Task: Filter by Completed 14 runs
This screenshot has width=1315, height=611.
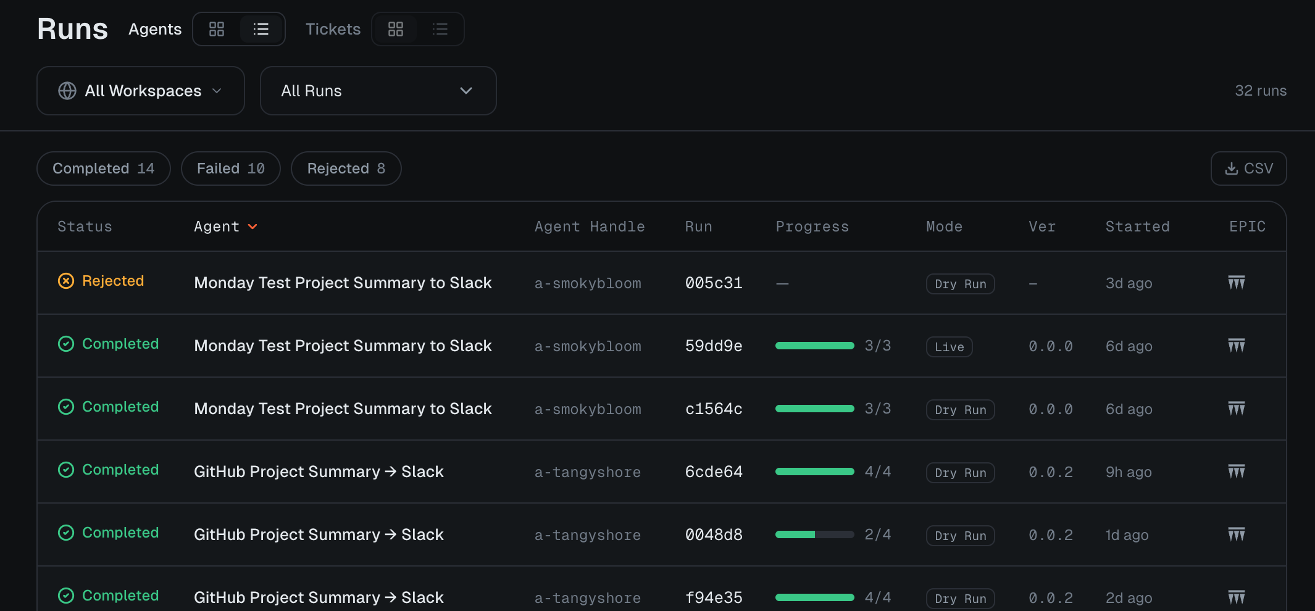Action: click(x=104, y=168)
